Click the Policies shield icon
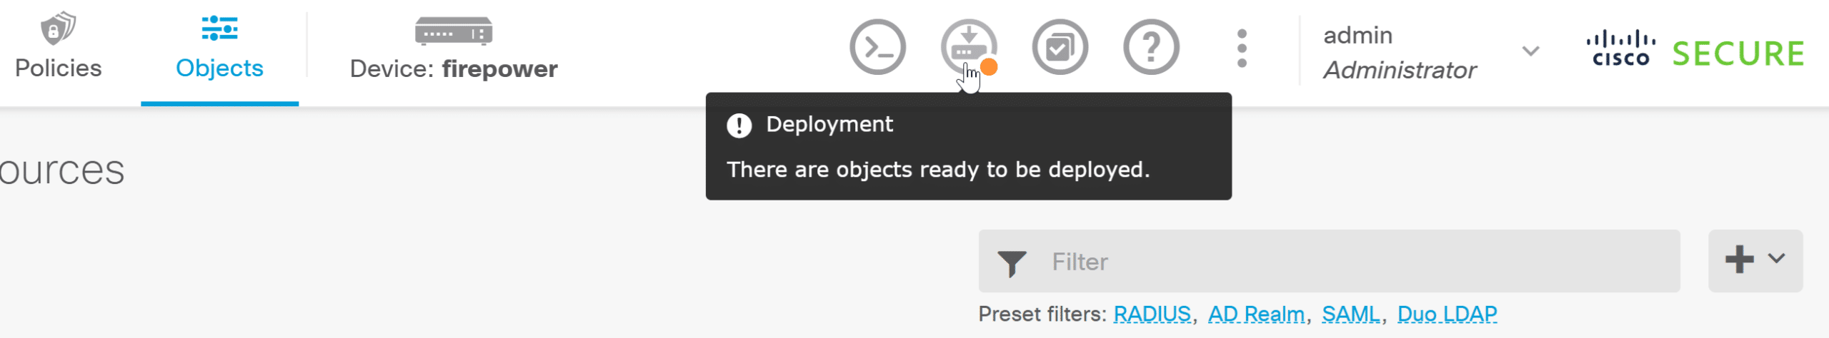Viewport: 1829px width, 338px height. pyautogui.click(x=58, y=29)
